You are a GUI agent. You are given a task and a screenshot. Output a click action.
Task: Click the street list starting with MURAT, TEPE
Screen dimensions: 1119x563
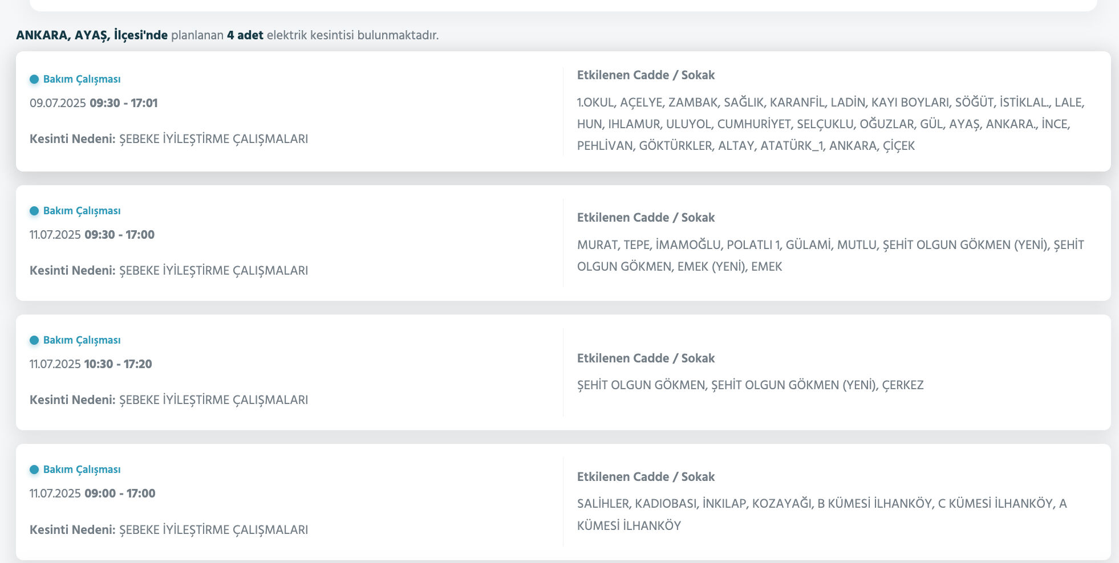[x=830, y=255]
